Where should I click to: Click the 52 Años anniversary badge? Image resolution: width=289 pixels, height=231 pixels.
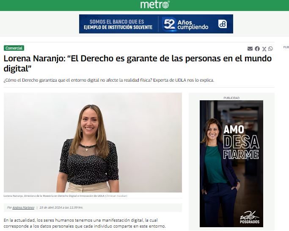pos(186,24)
